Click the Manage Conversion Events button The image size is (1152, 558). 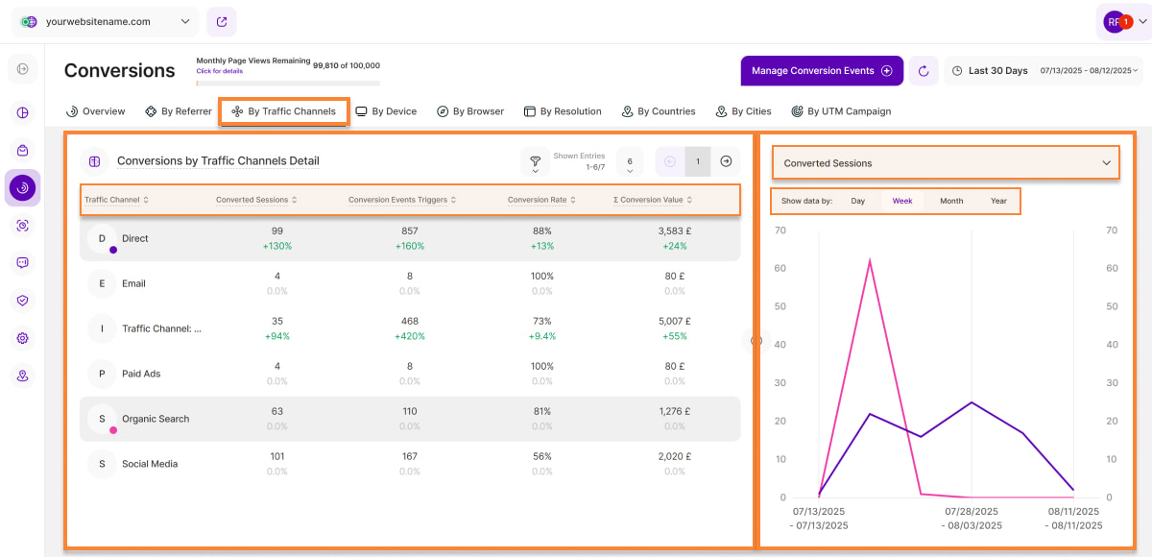pyautogui.click(x=821, y=71)
